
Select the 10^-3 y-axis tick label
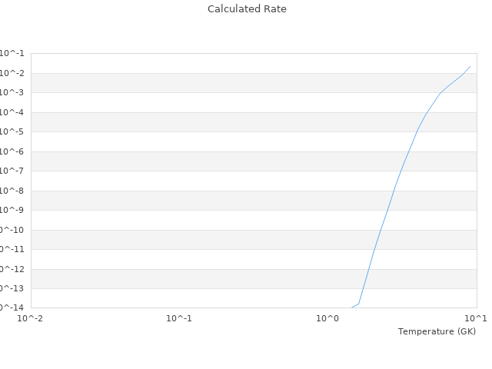(12, 93)
